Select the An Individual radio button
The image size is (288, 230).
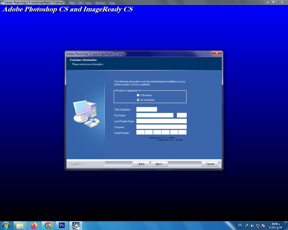click(138, 100)
